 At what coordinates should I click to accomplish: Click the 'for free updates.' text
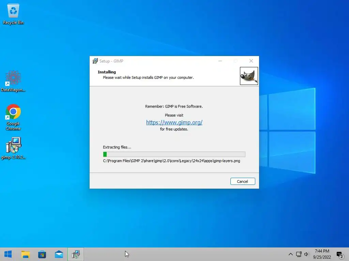174,129
